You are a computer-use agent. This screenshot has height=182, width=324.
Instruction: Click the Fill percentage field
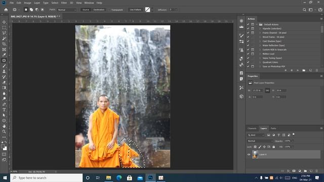(287, 147)
